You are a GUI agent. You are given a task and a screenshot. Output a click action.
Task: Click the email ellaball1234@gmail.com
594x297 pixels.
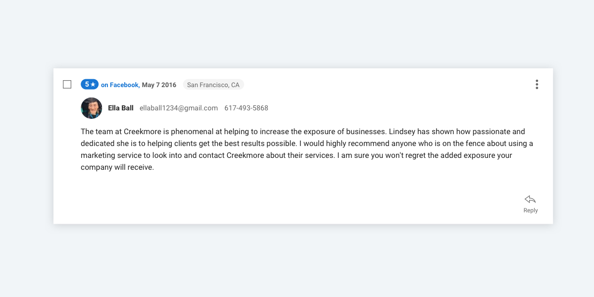coord(179,108)
